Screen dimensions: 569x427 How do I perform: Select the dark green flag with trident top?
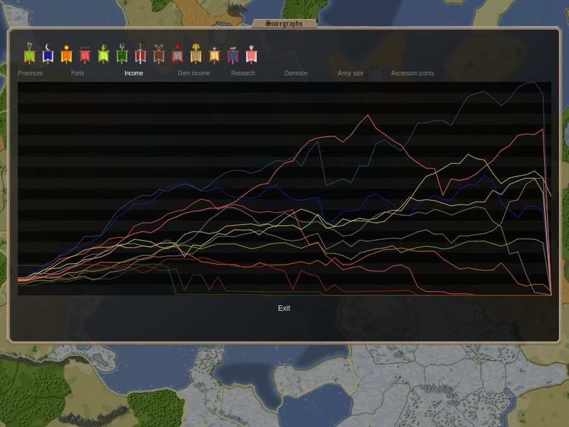coord(122,53)
